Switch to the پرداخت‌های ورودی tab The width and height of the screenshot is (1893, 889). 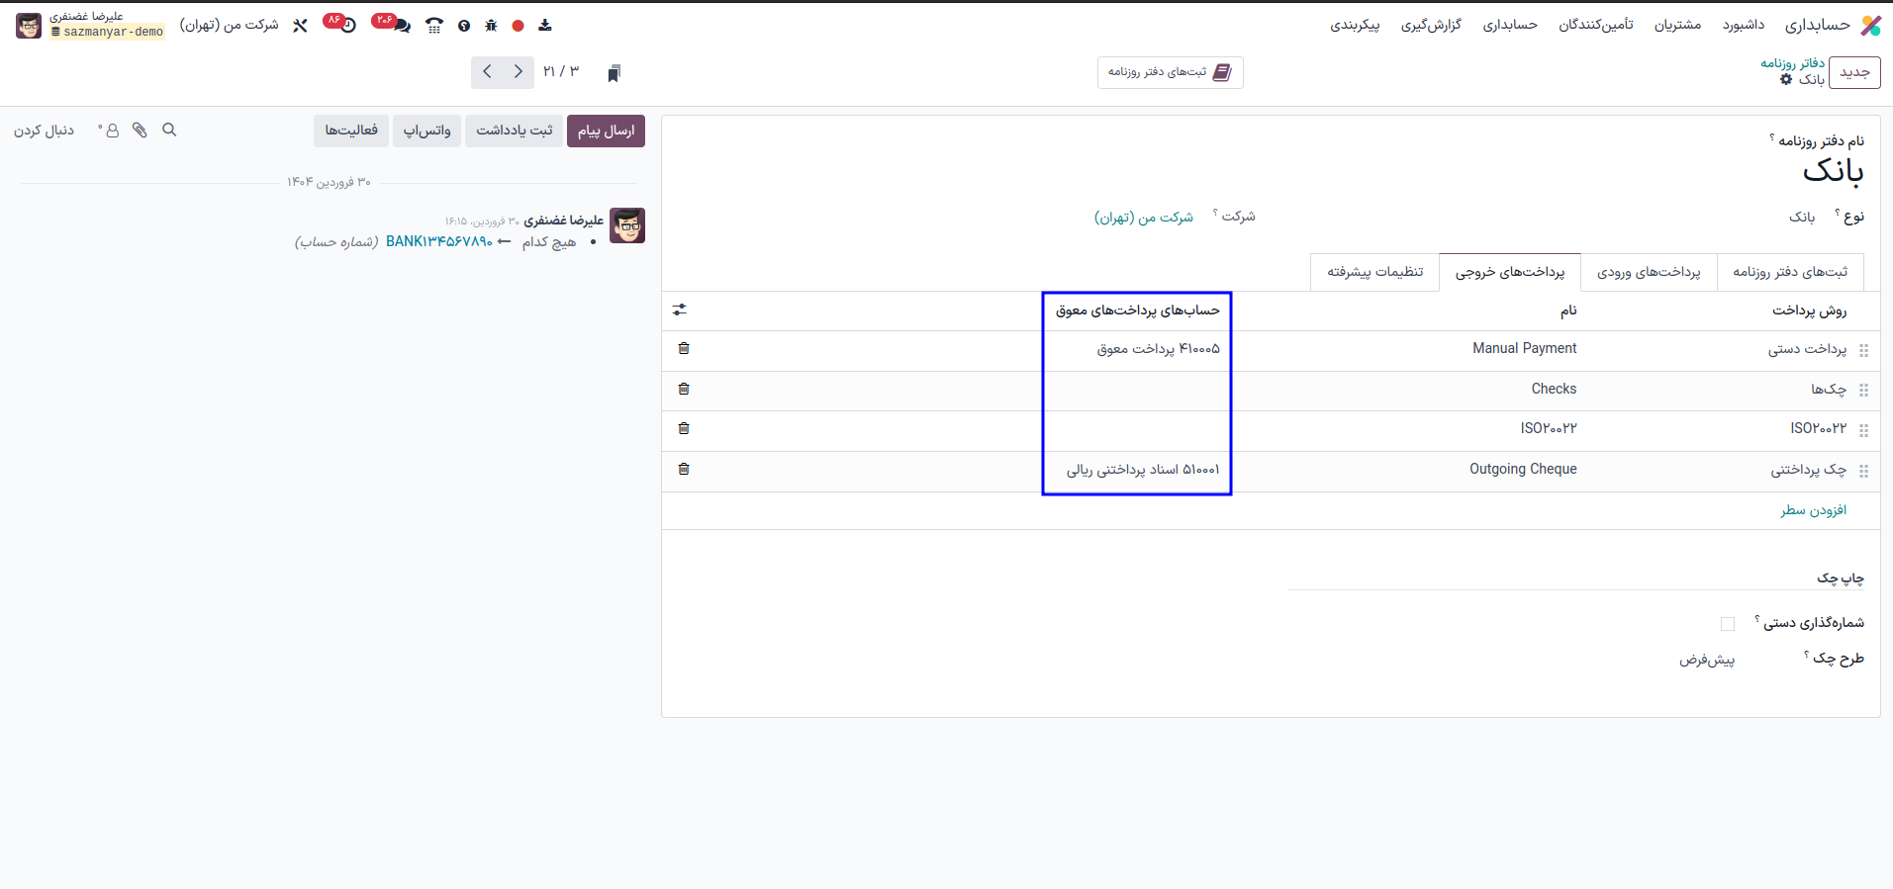point(1649,272)
